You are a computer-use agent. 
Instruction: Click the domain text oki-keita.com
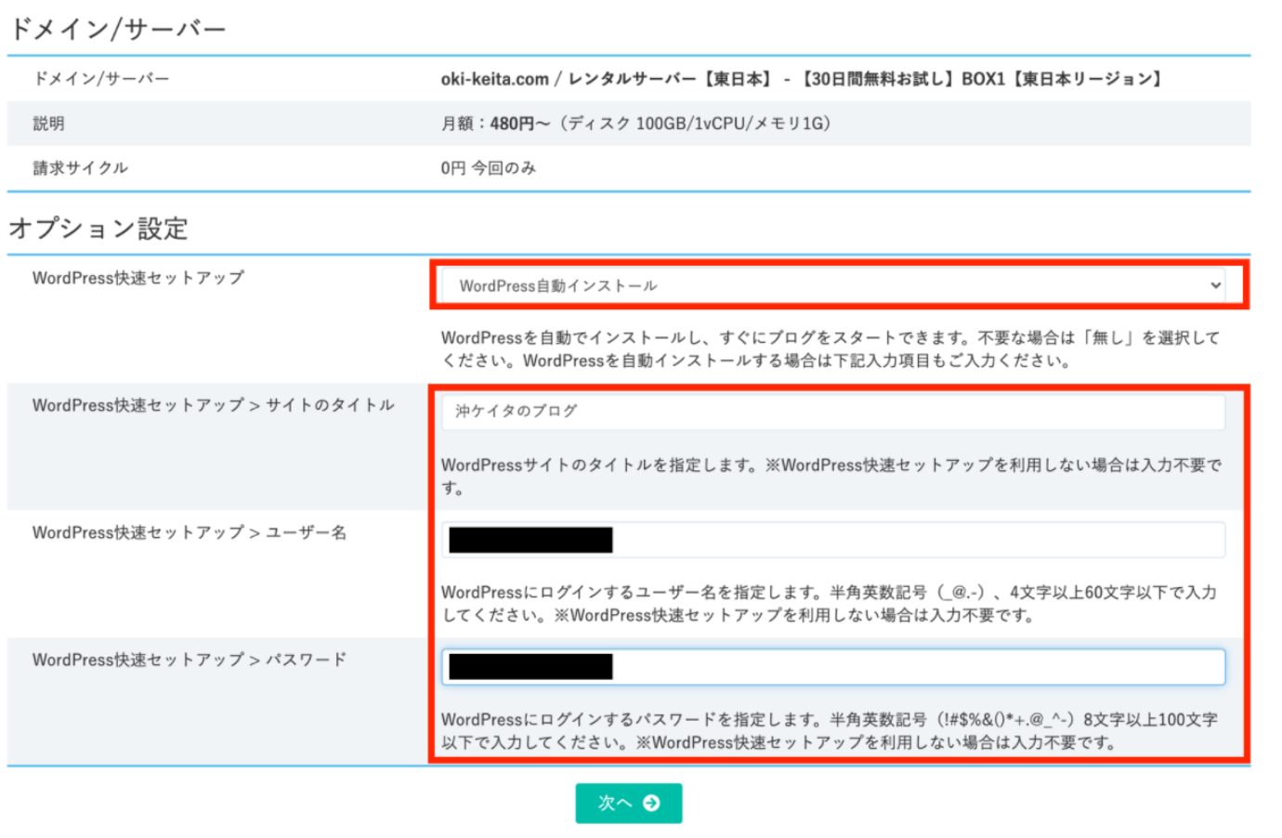click(x=492, y=79)
